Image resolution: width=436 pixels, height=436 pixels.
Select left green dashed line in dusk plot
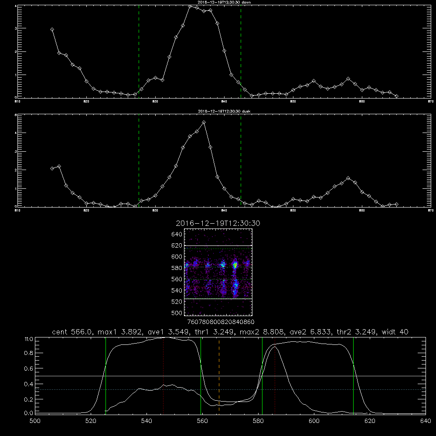point(139,161)
